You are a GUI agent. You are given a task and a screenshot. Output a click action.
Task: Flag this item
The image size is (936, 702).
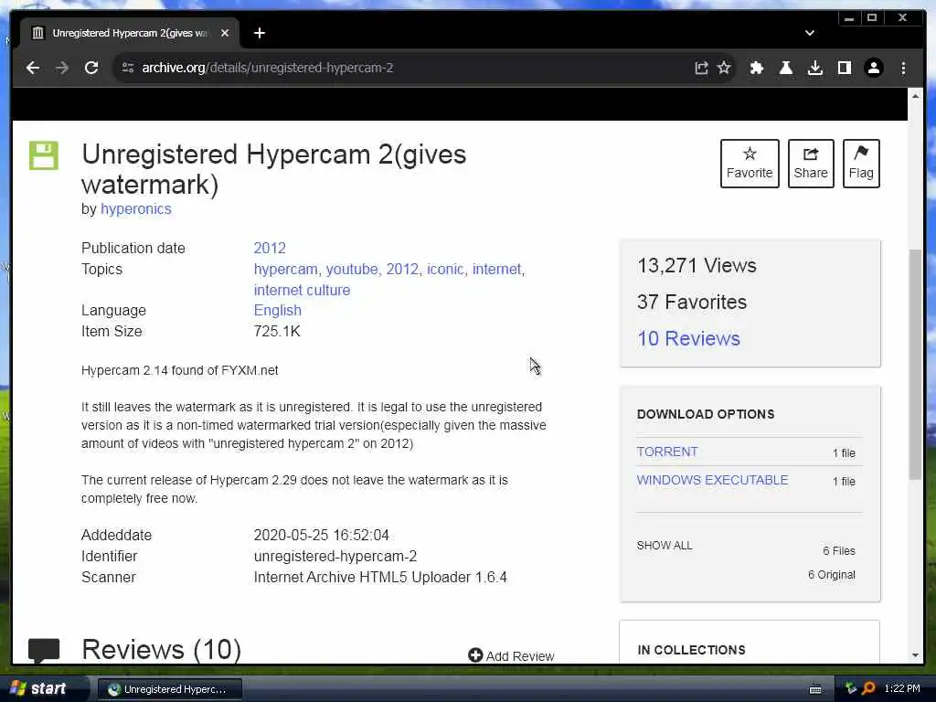[x=861, y=164]
